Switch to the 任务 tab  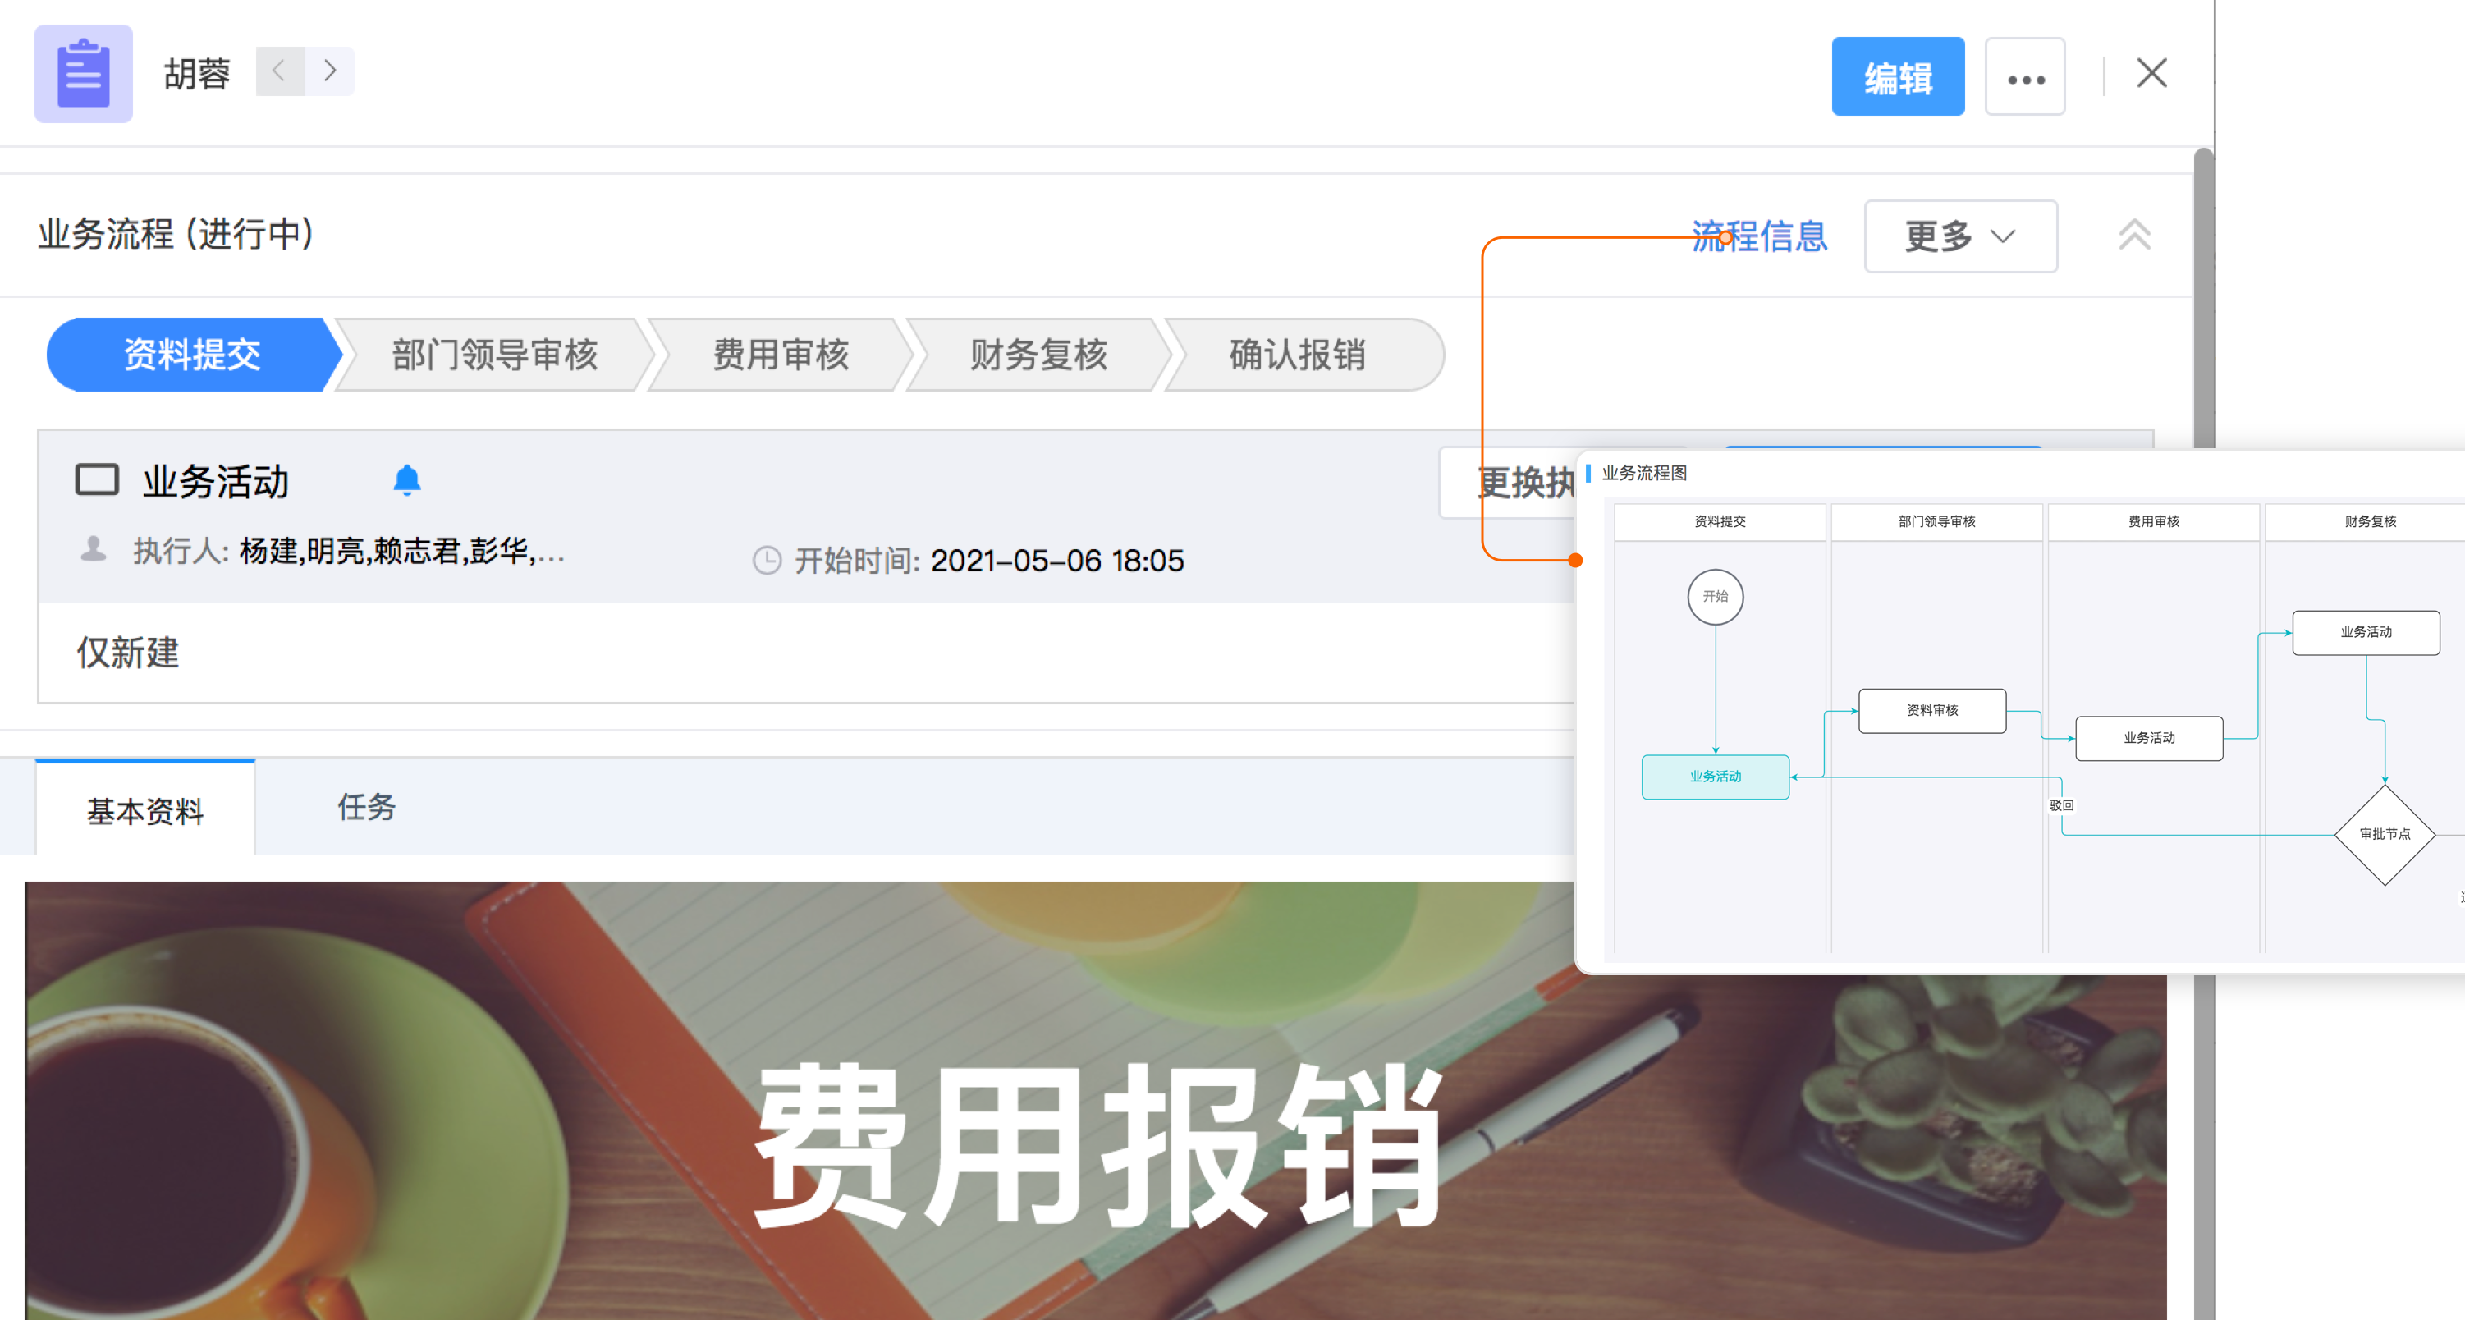366,806
